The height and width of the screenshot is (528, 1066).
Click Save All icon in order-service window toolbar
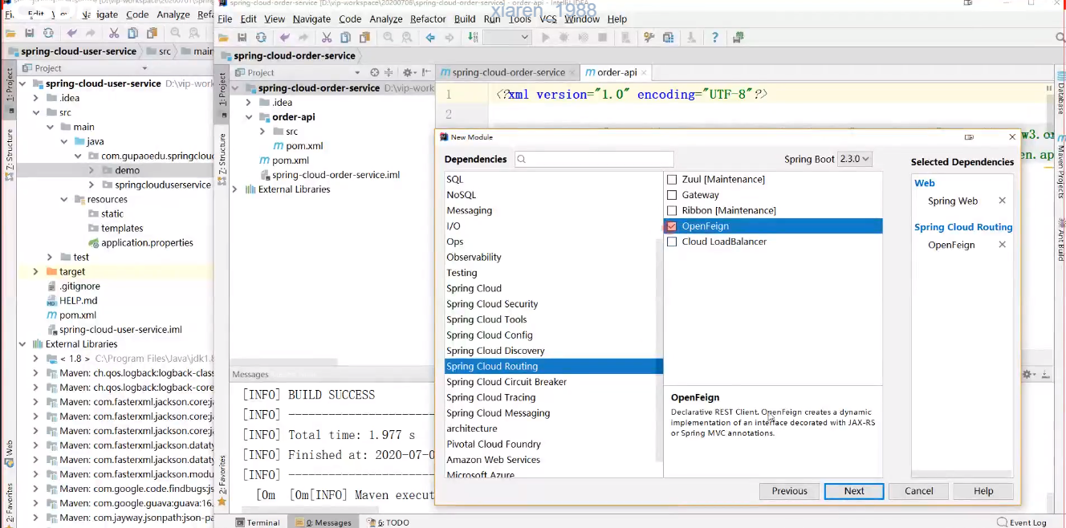point(242,38)
